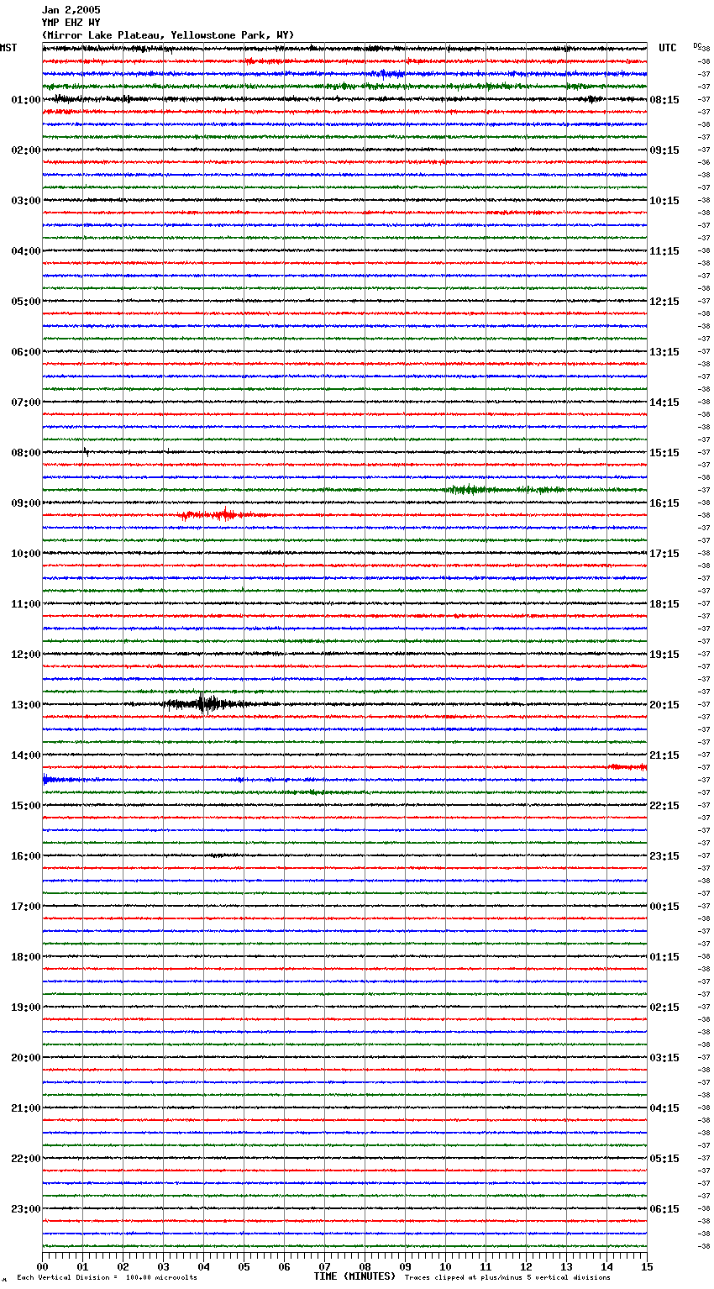The image size is (714, 1289).
Task: Select the 09:15 UTC time label
Action: click(x=664, y=150)
